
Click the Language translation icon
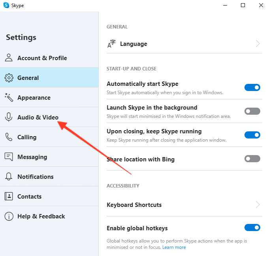tap(111, 44)
